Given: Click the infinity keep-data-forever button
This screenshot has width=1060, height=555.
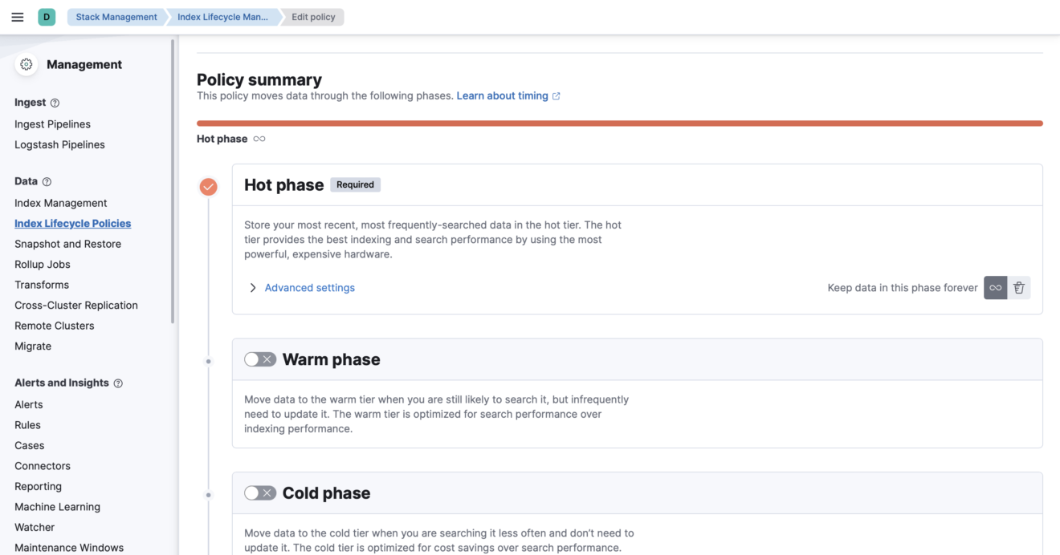Looking at the screenshot, I should (995, 287).
